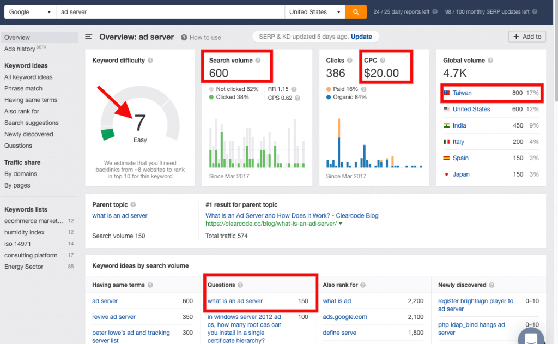Open Phrase match report
The image size is (558, 344).
23,88
